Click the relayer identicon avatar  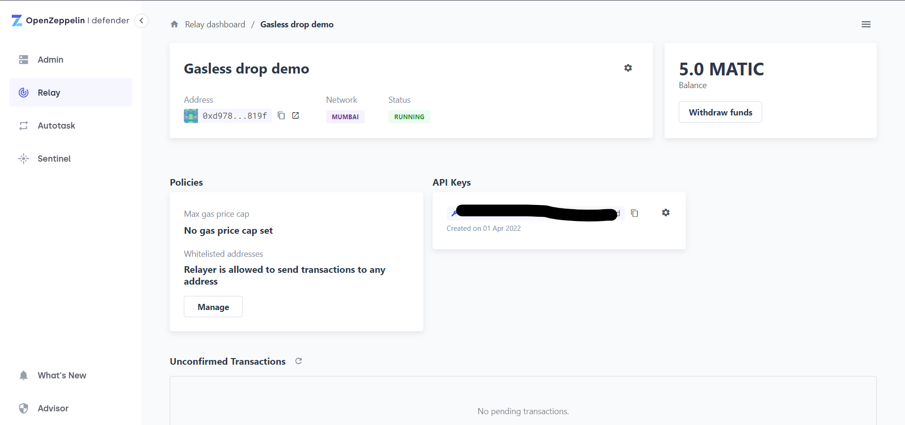point(191,115)
